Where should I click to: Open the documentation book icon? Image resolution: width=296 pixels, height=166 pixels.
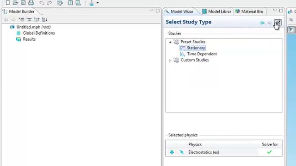pos(78,3)
